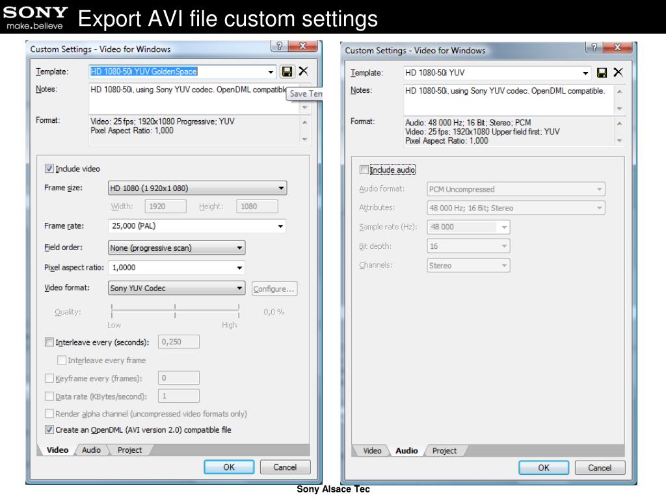
Task: Toggle Data rate (KBytes/second) checkbox
Action: (x=49, y=396)
